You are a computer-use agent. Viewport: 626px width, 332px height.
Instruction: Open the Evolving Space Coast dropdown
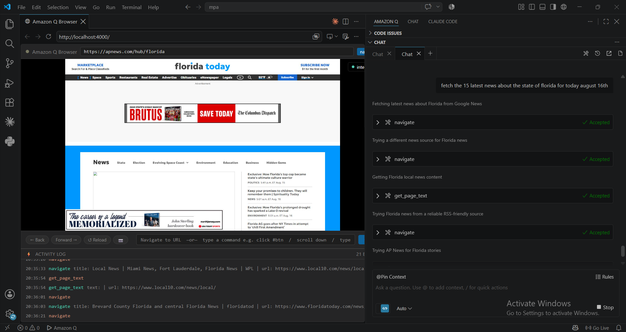(x=171, y=163)
